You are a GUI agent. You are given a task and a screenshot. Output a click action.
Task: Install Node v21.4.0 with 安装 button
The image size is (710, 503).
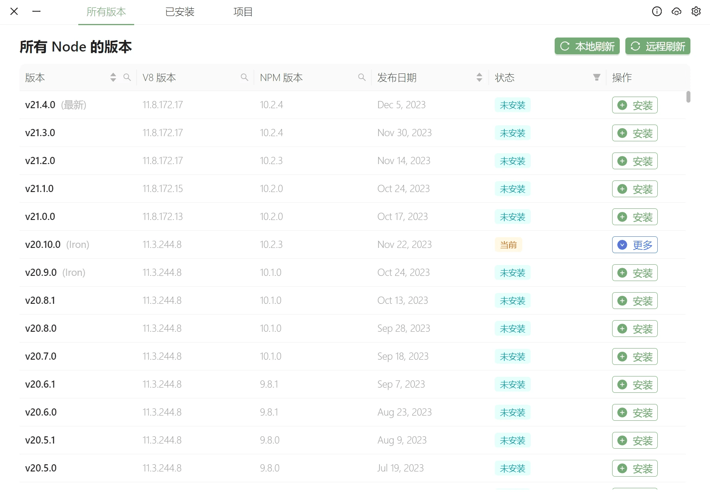pos(635,105)
